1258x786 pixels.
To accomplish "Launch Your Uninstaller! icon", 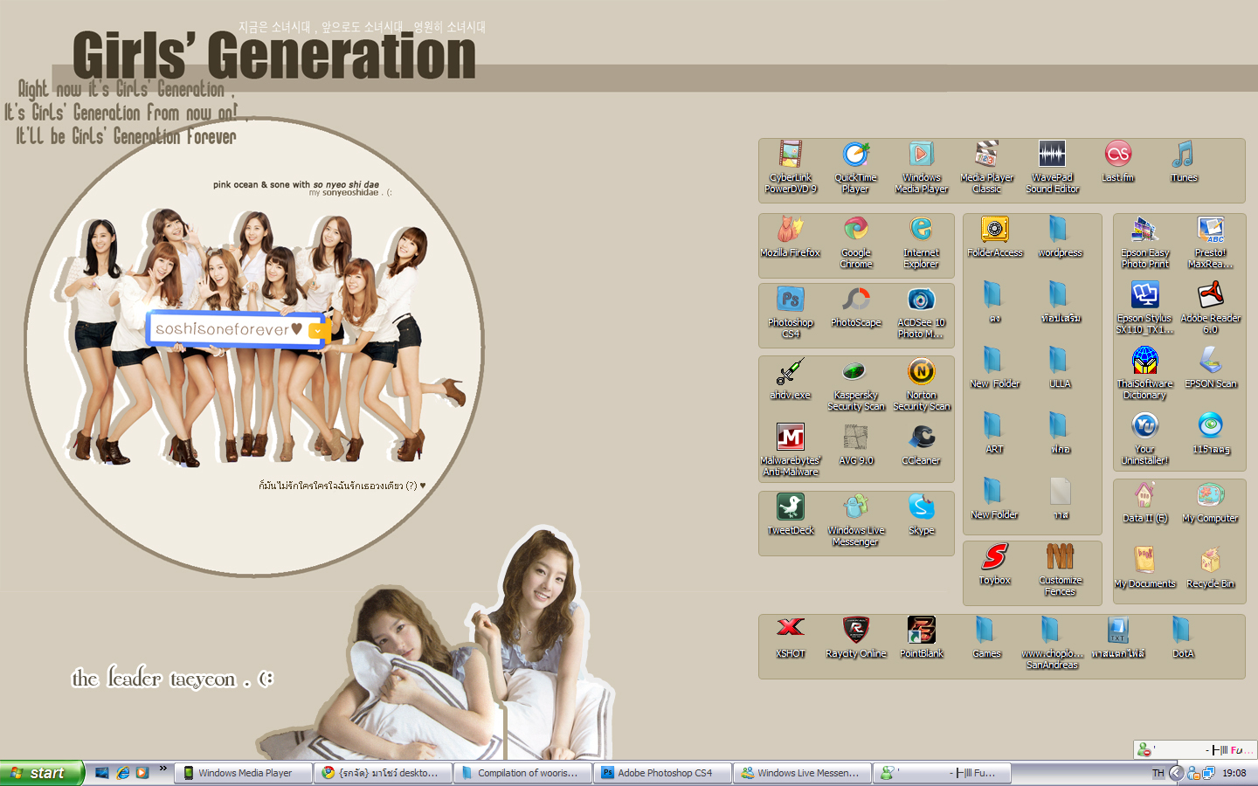I will coord(1145,438).
